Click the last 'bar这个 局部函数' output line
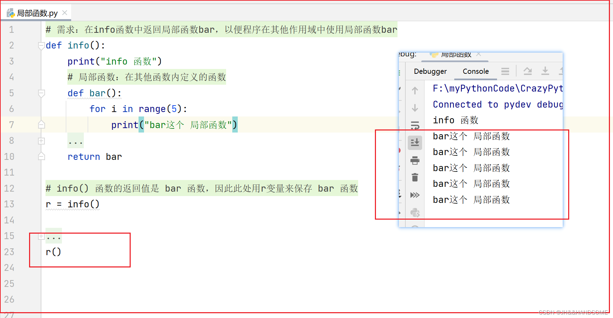 pos(471,200)
